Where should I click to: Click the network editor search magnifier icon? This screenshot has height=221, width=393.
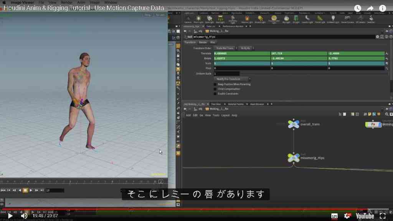coord(387,114)
